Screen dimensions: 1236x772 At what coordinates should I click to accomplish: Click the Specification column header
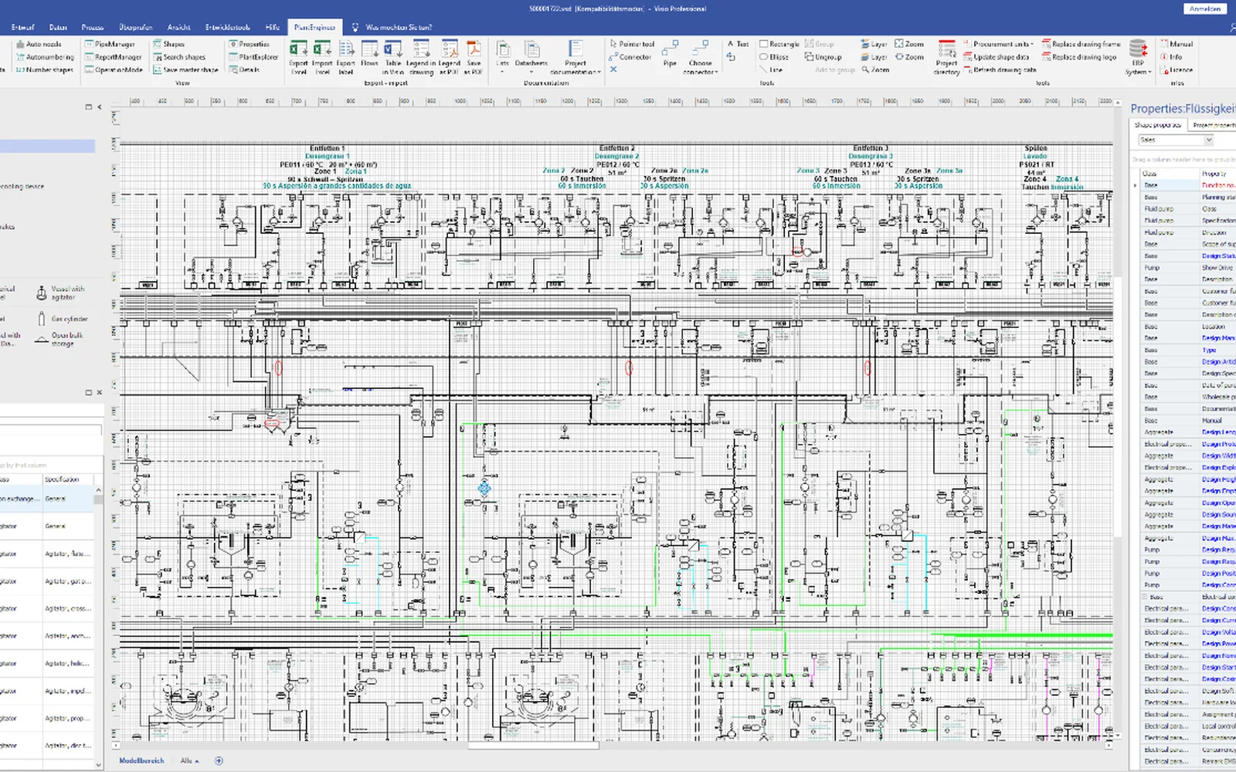[68, 479]
